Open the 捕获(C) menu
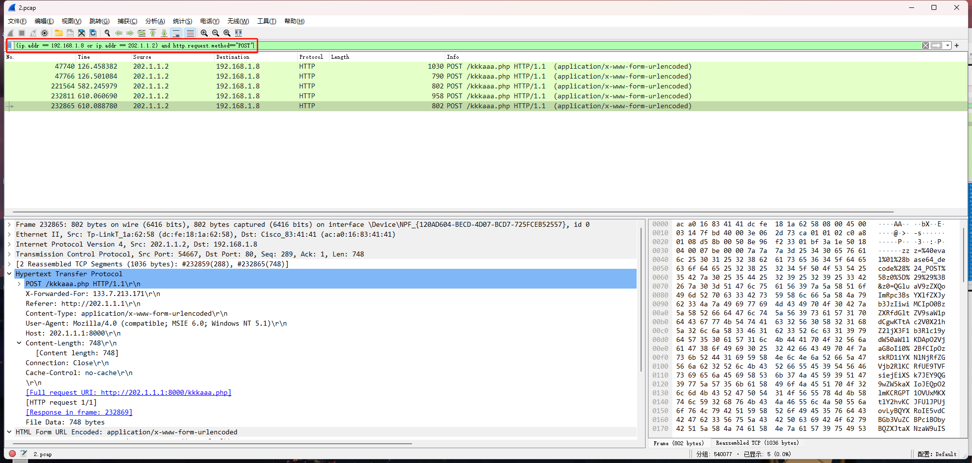The height and width of the screenshot is (463, 972). tap(127, 21)
